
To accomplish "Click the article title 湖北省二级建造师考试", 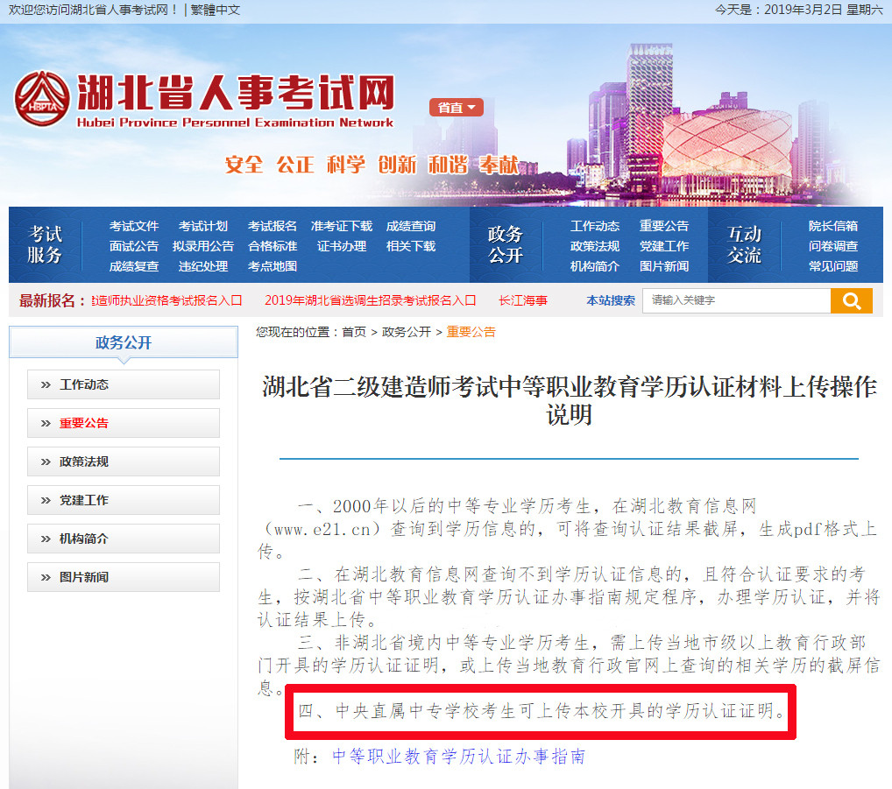I will coord(569,401).
